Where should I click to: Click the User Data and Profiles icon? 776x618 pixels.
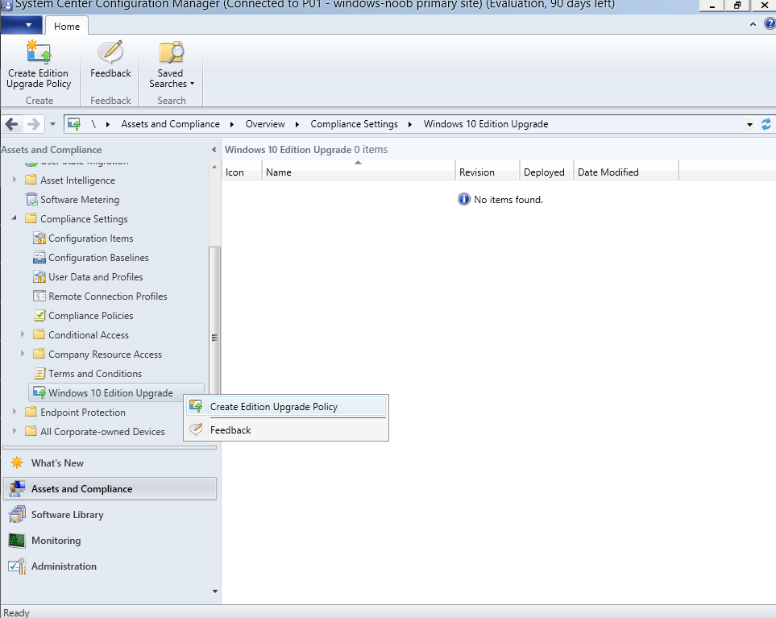(x=39, y=276)
